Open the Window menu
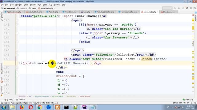Image resolution: width=197 pixels, height=110 pixels. tap(57, 5)
